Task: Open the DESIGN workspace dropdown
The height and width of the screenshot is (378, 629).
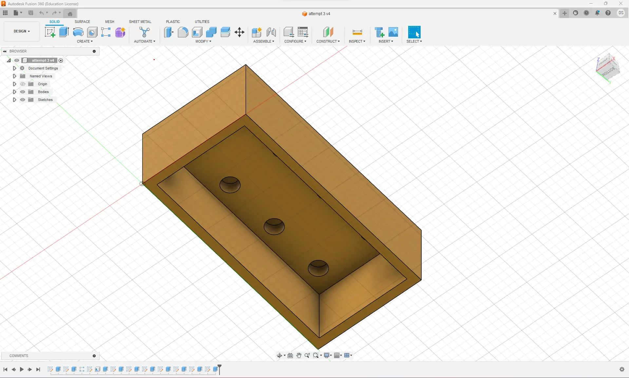Action: 22,31
